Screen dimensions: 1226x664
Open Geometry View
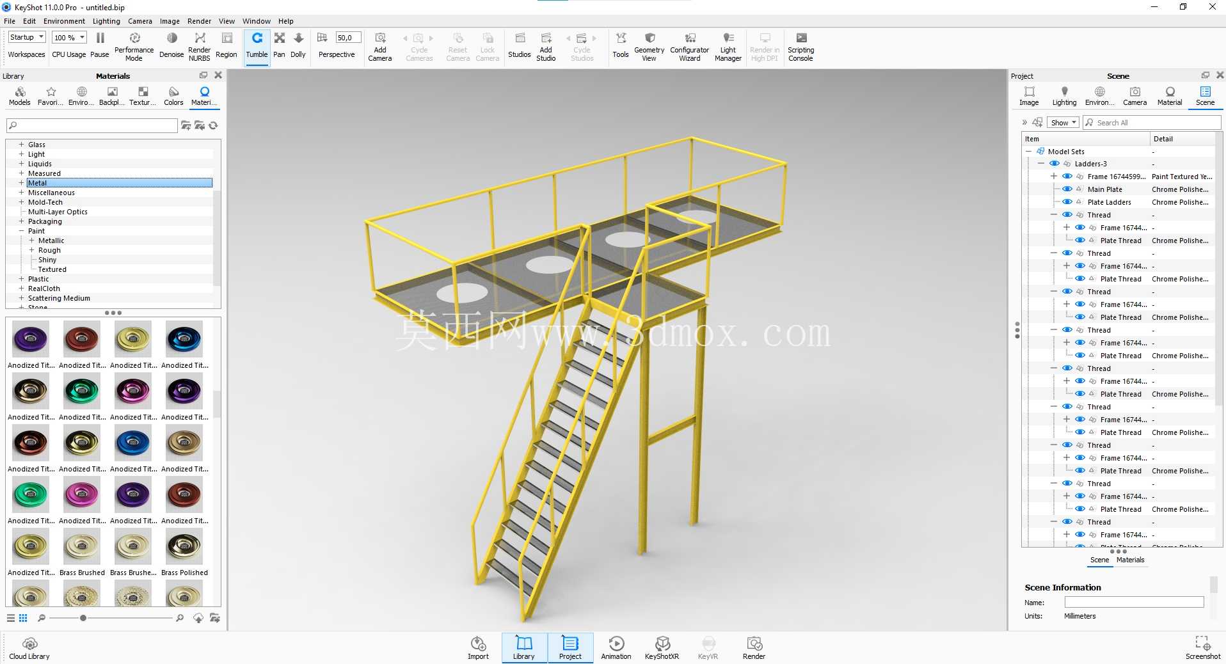pos(649,45)
